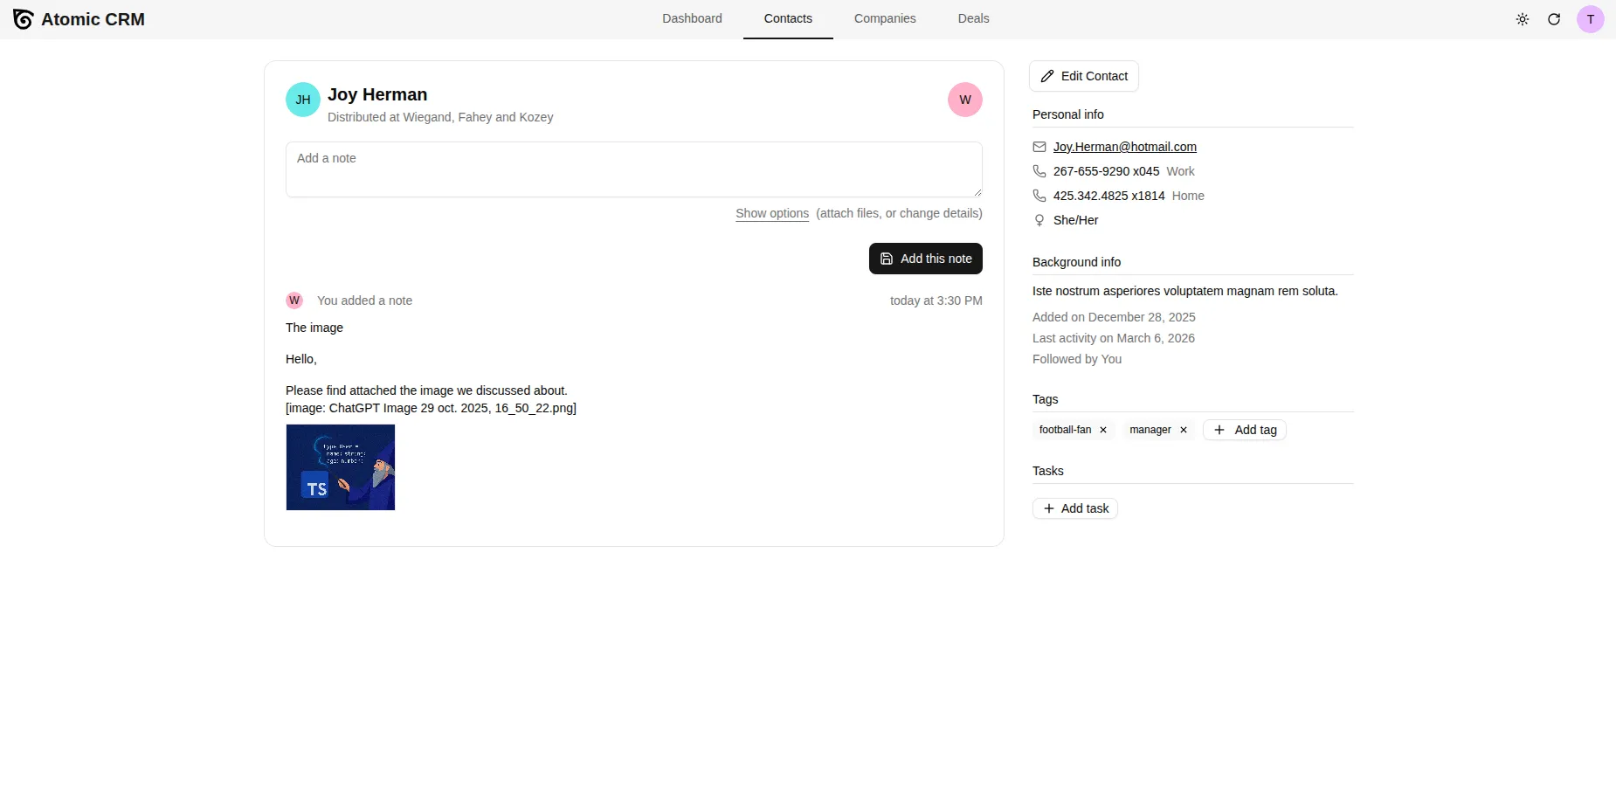Open the attached ChatGPT image thumbnail
The image size is (1616, 808).
pyautogui.click(x=341, y=466)
